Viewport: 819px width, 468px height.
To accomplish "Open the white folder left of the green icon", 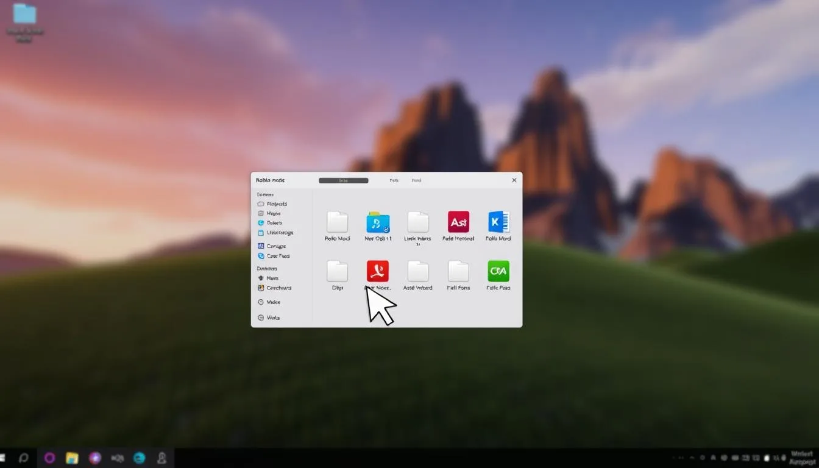I will point(458,271).
